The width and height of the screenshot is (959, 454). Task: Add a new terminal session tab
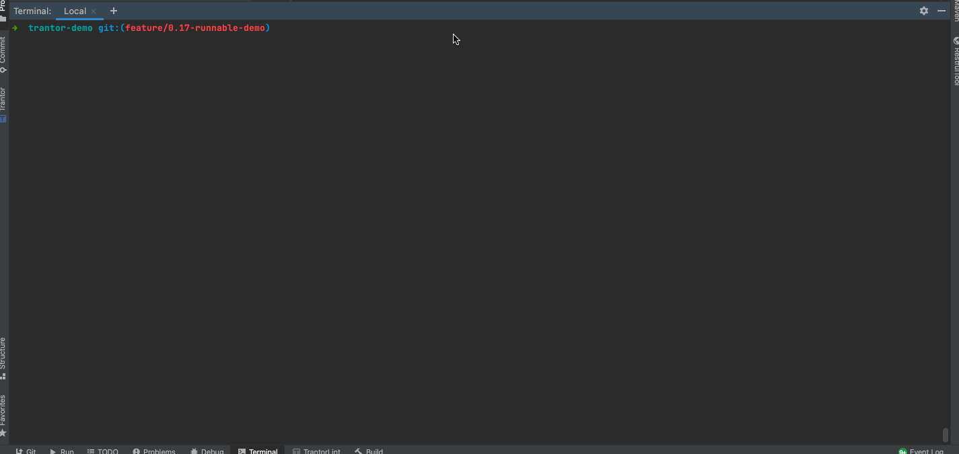(x=114, y=11)
